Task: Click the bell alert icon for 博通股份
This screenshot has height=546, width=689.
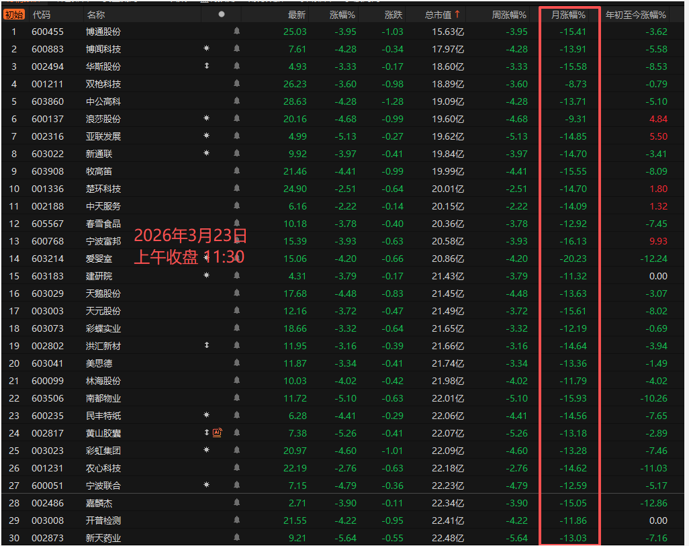Action: (x=237, y=31)
